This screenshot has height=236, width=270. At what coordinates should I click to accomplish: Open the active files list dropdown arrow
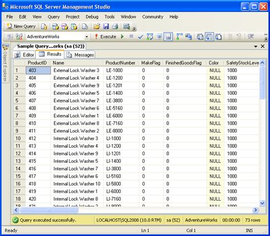click(256, 46)
